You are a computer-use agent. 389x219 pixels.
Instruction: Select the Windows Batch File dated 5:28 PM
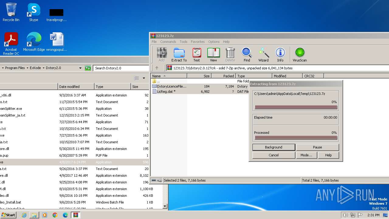point(81,202)
